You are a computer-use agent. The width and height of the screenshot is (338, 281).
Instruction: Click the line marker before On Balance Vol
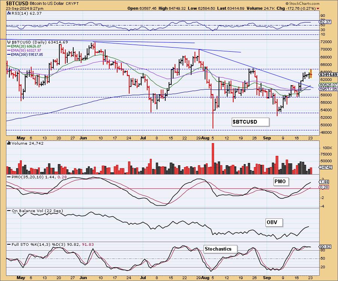(x=9, y=211)
